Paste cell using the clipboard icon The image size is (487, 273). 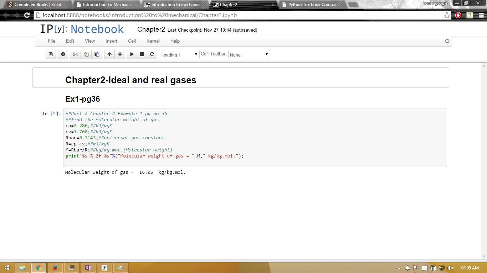click(97, 54)
